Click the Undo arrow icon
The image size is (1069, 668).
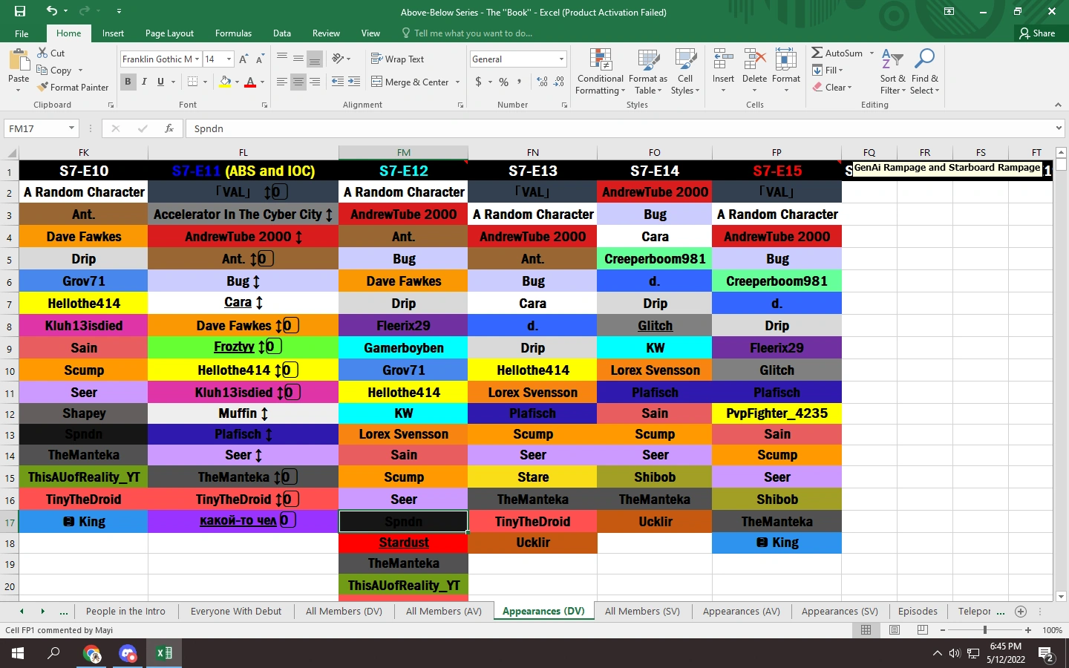(51, 11)
